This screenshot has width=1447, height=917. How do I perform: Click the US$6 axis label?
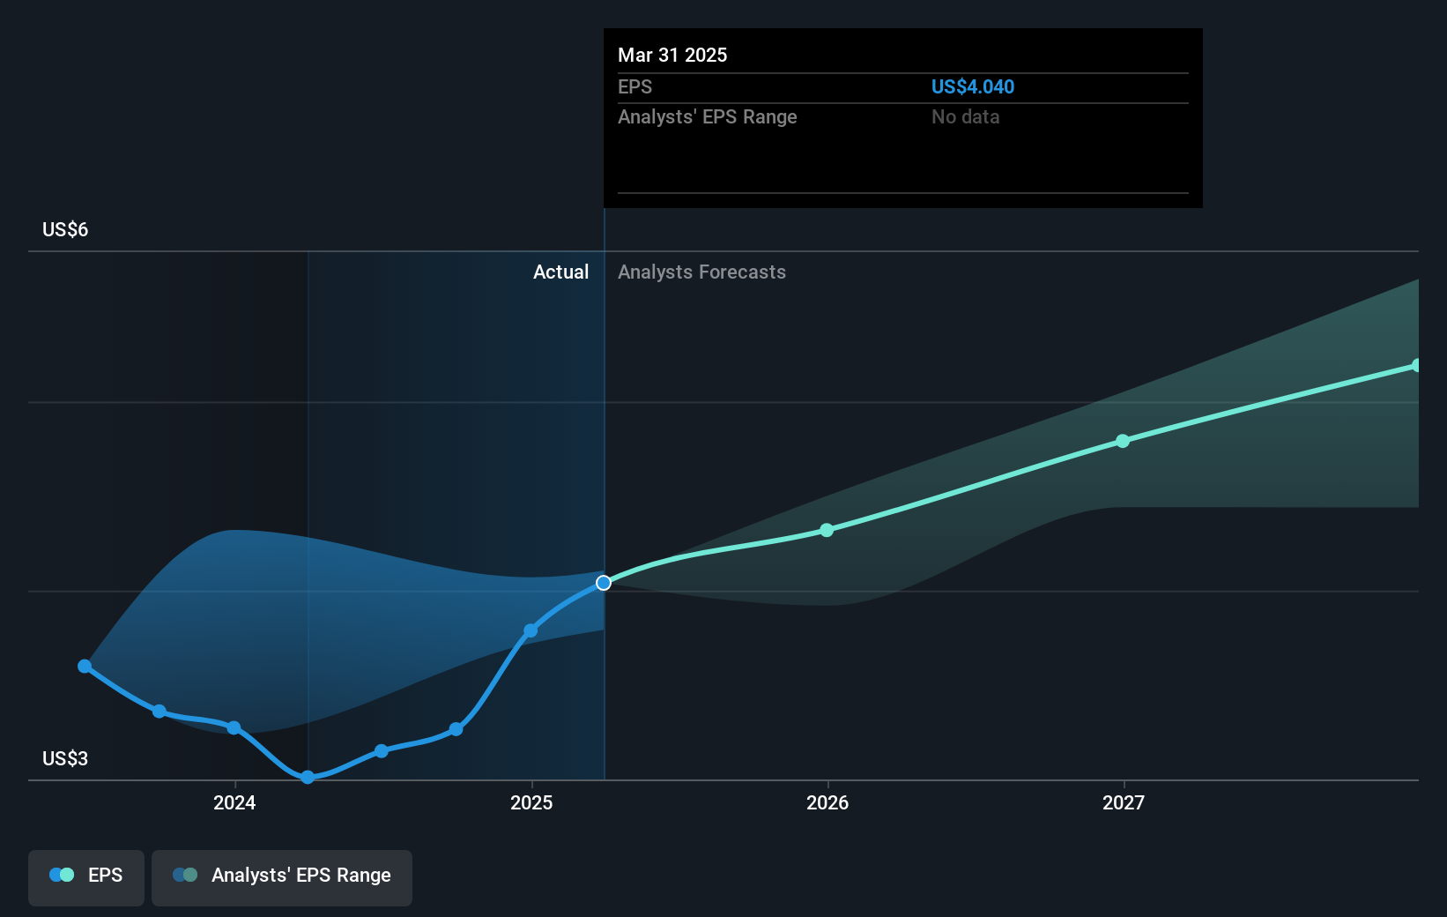pos(65,229)
